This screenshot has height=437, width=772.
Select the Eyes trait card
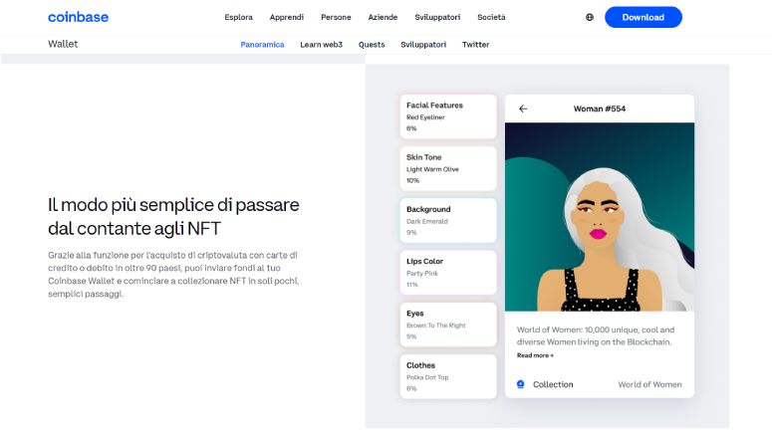pyautogui.click(x=448, y=325)
